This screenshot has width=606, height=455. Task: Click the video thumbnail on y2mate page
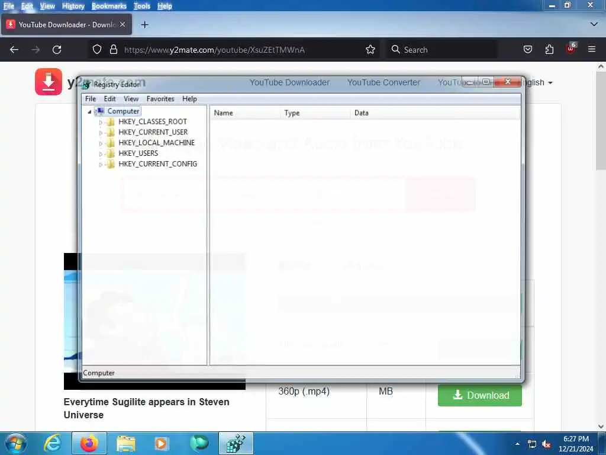(x=154, y=321)
